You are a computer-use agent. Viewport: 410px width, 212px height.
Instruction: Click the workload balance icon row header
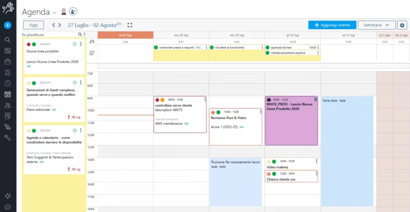coord(92,42)
